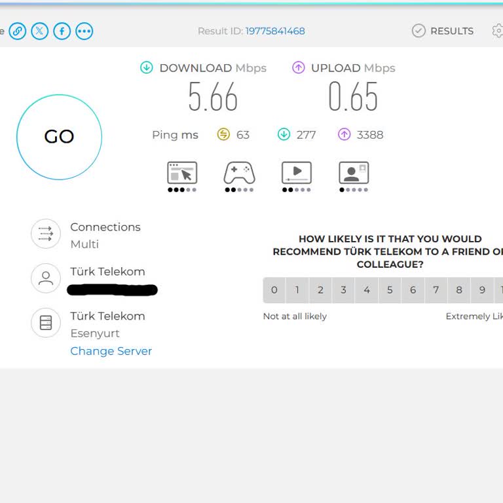
Task: Rate recommendation score 9
Action: (482, 290)
